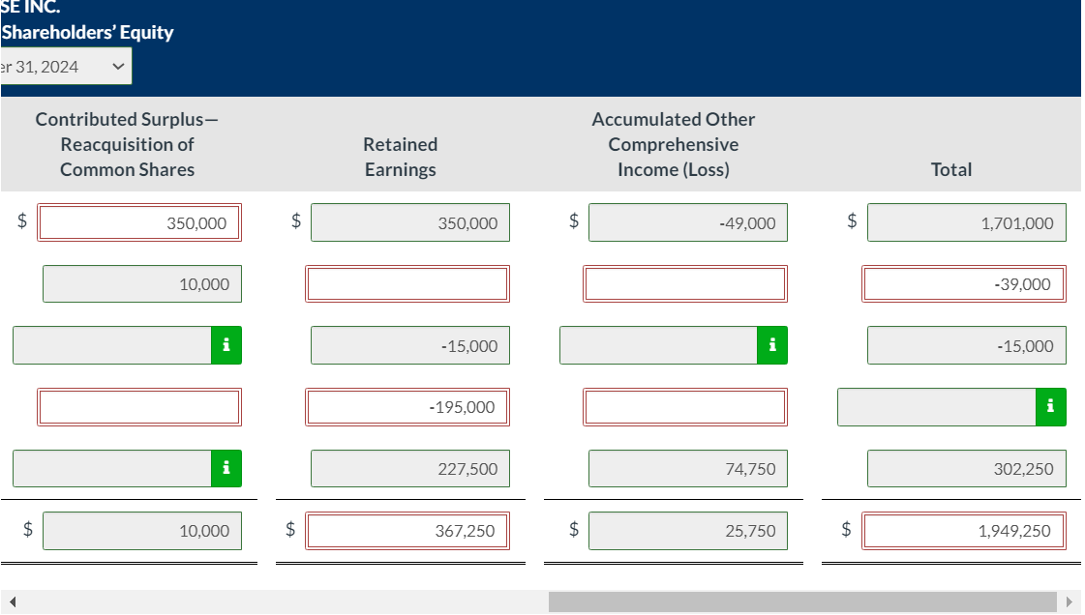Viewport: 1085px width, 615px height.
Task: Click the horizontal scrollbar right arrow
Action: point(1070,601)
